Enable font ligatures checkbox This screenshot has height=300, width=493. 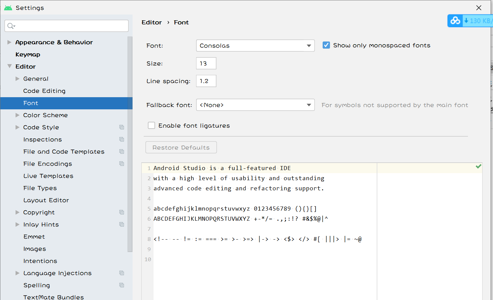click(x=151, y=126)
